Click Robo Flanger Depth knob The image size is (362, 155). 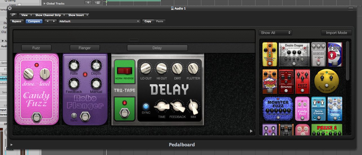(x=96, y=66)
